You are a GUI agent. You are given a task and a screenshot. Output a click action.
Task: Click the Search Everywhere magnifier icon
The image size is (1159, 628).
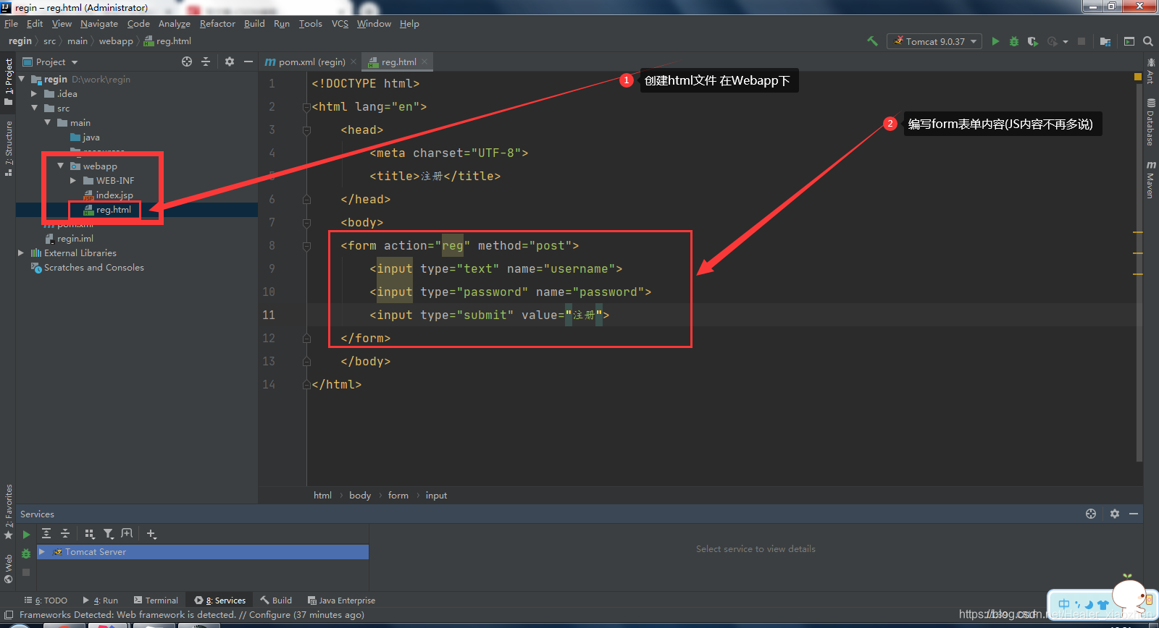tap(1148, 41)
